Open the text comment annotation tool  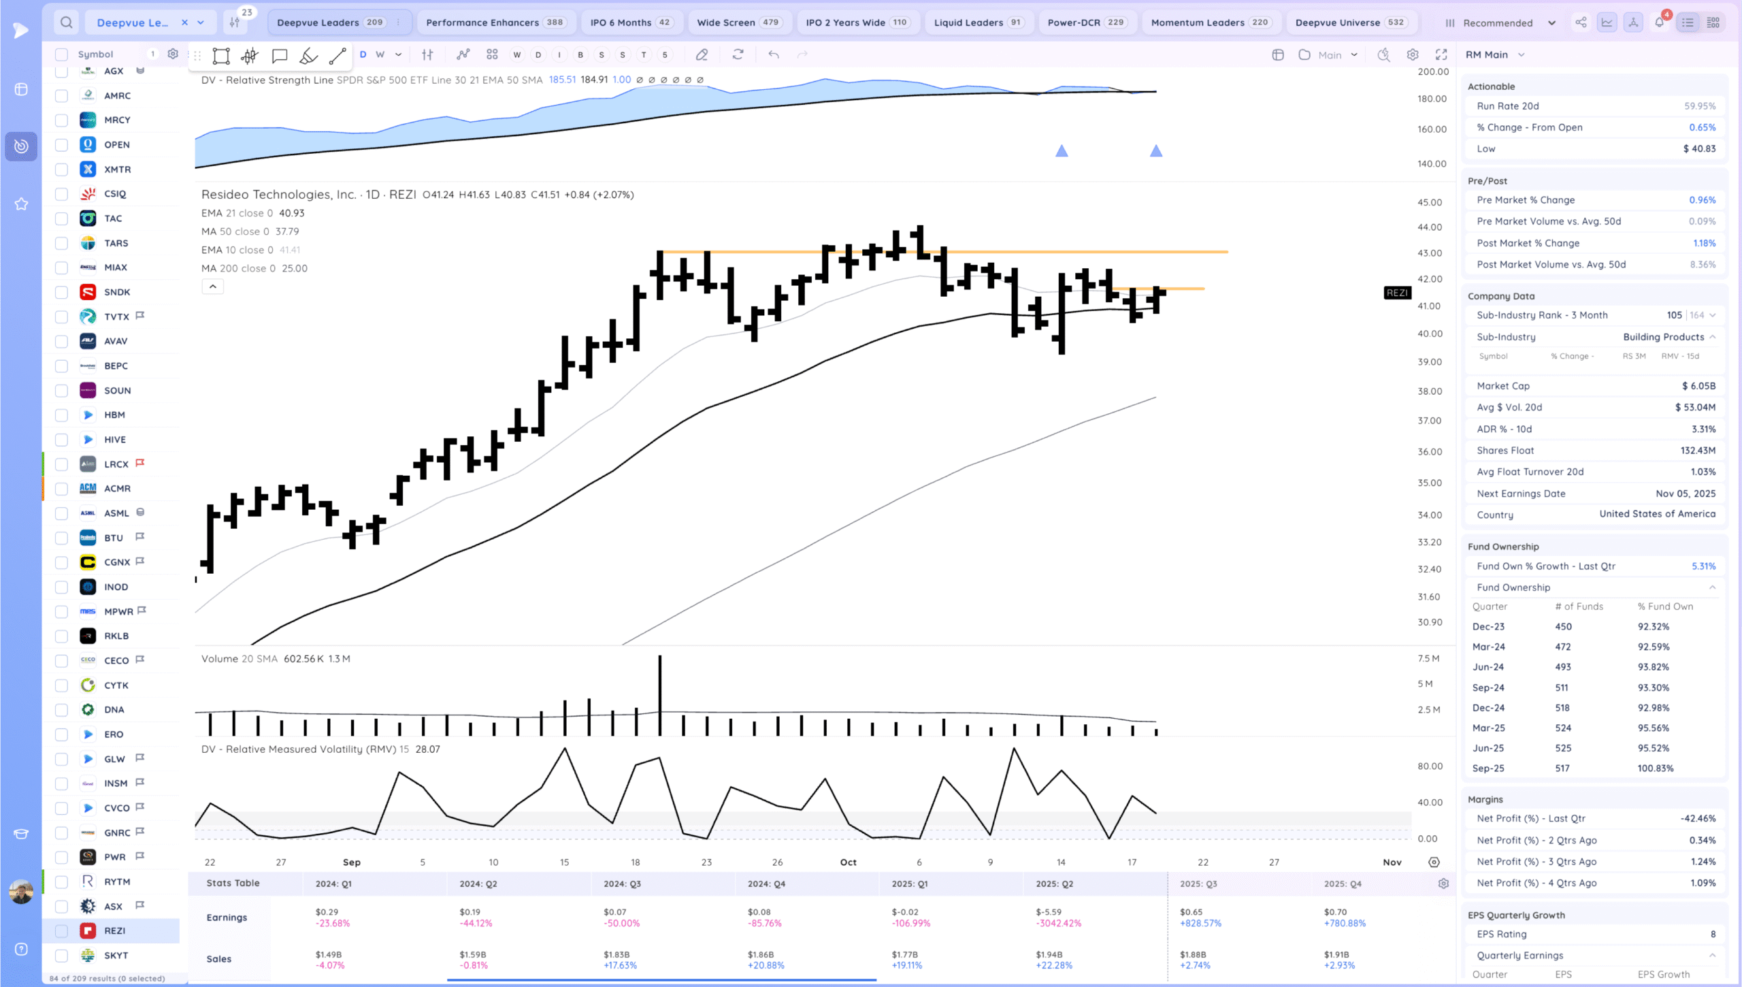[279, 55]
